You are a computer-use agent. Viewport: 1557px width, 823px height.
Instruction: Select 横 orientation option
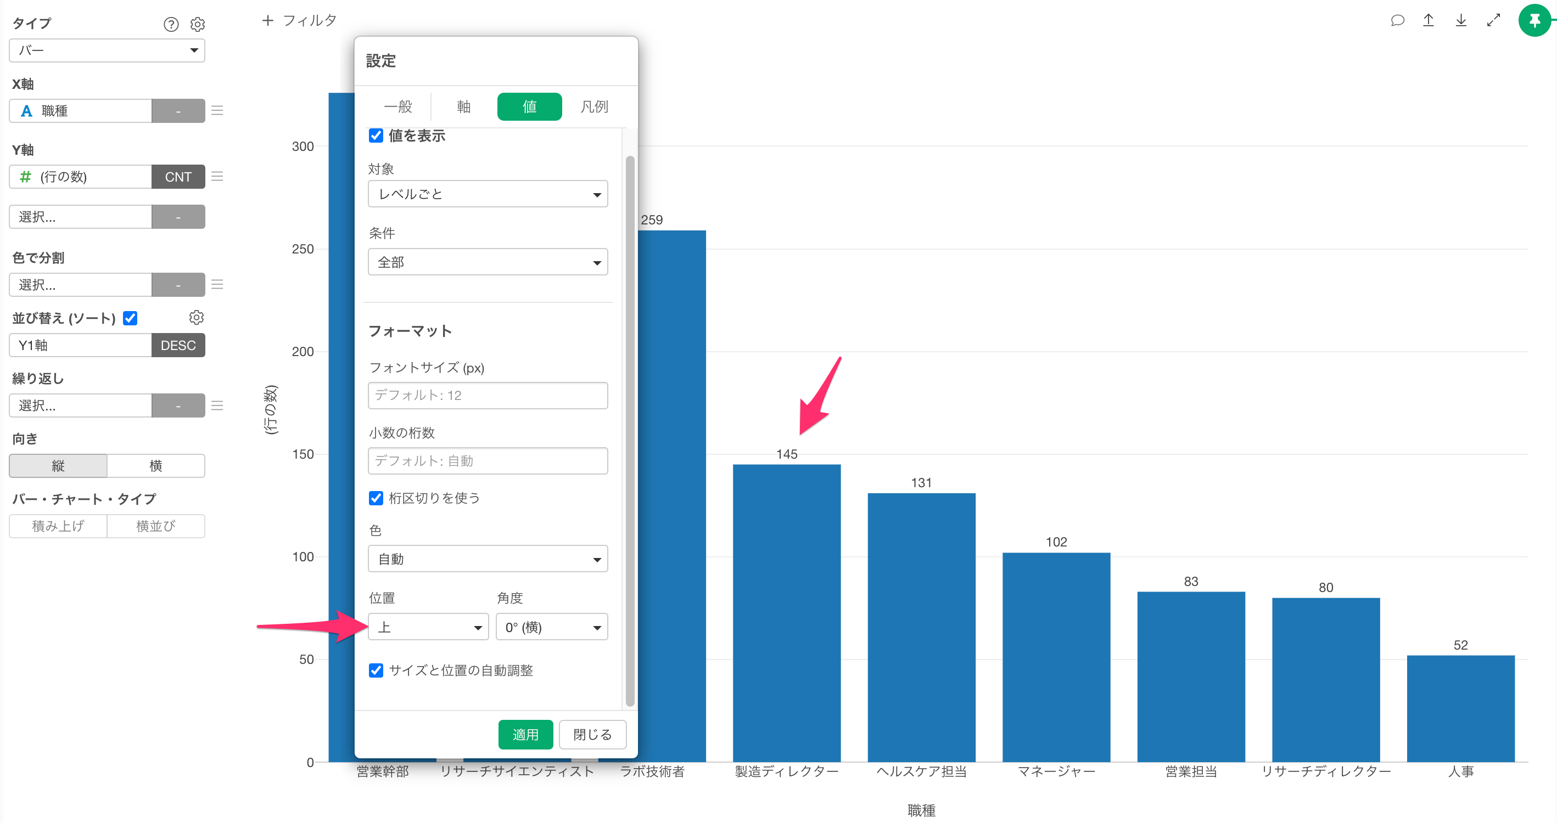click(x=156, y=466)
